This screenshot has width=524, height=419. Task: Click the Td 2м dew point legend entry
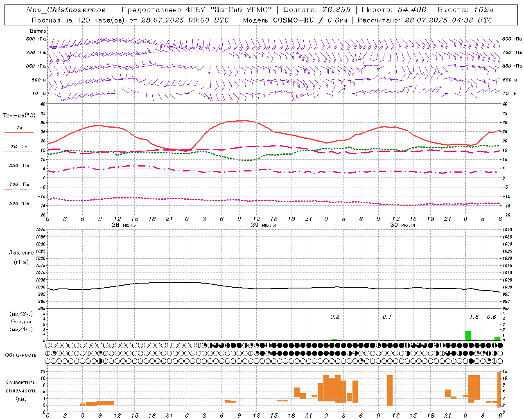(19, 146)
